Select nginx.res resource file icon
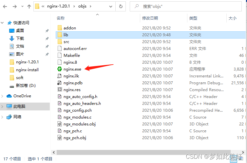Viewport: 247px width, 163px height. click(x=60, y=90)
